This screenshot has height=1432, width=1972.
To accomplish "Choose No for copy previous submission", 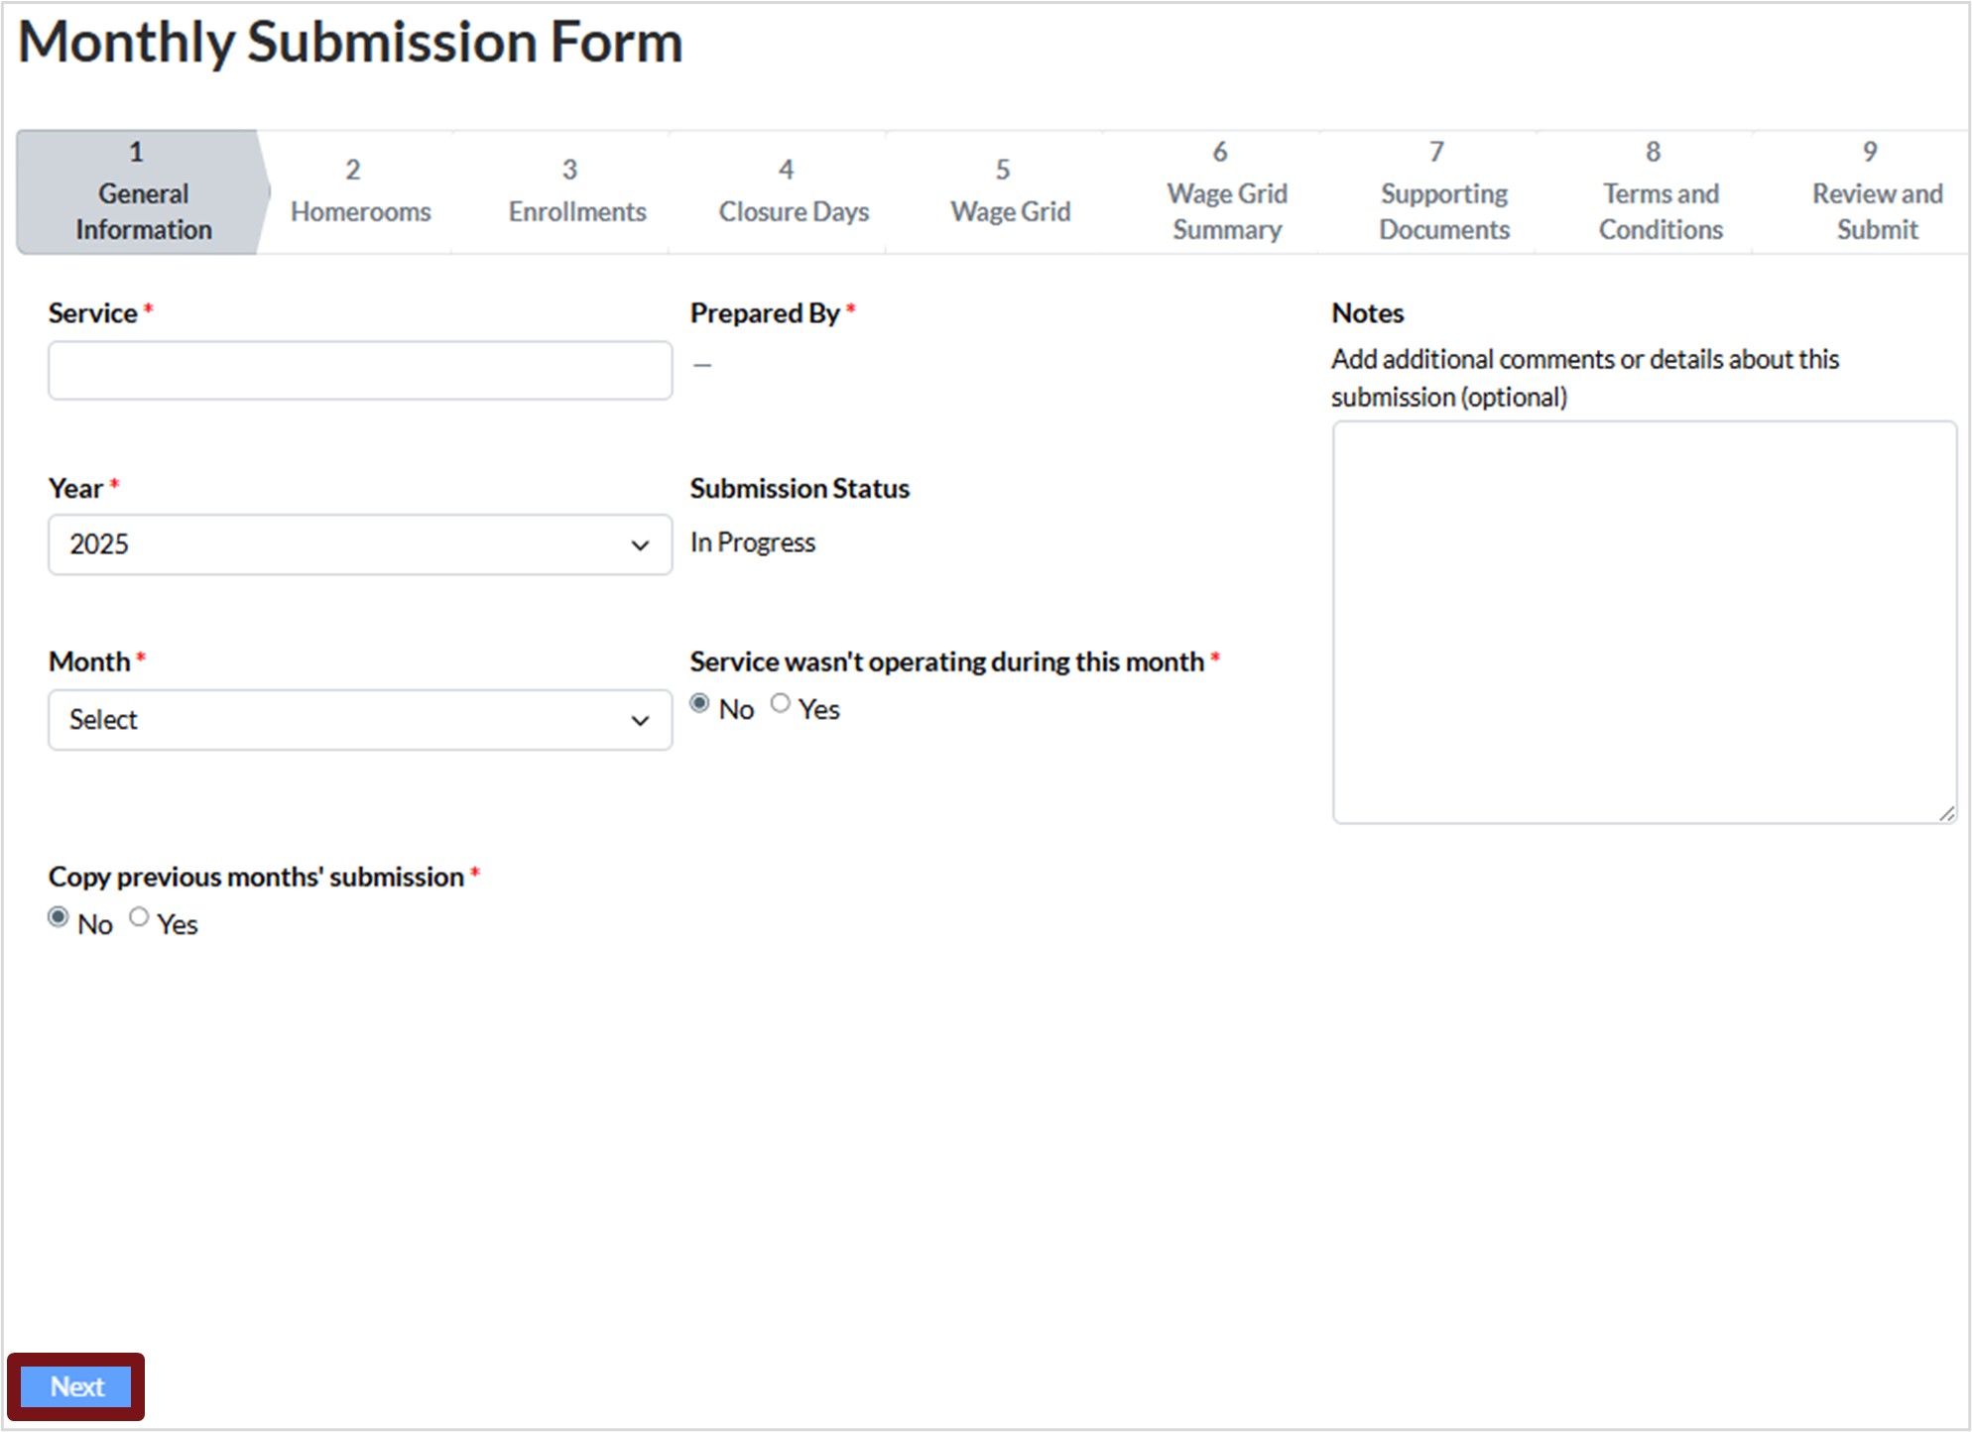I will [59, 917].
